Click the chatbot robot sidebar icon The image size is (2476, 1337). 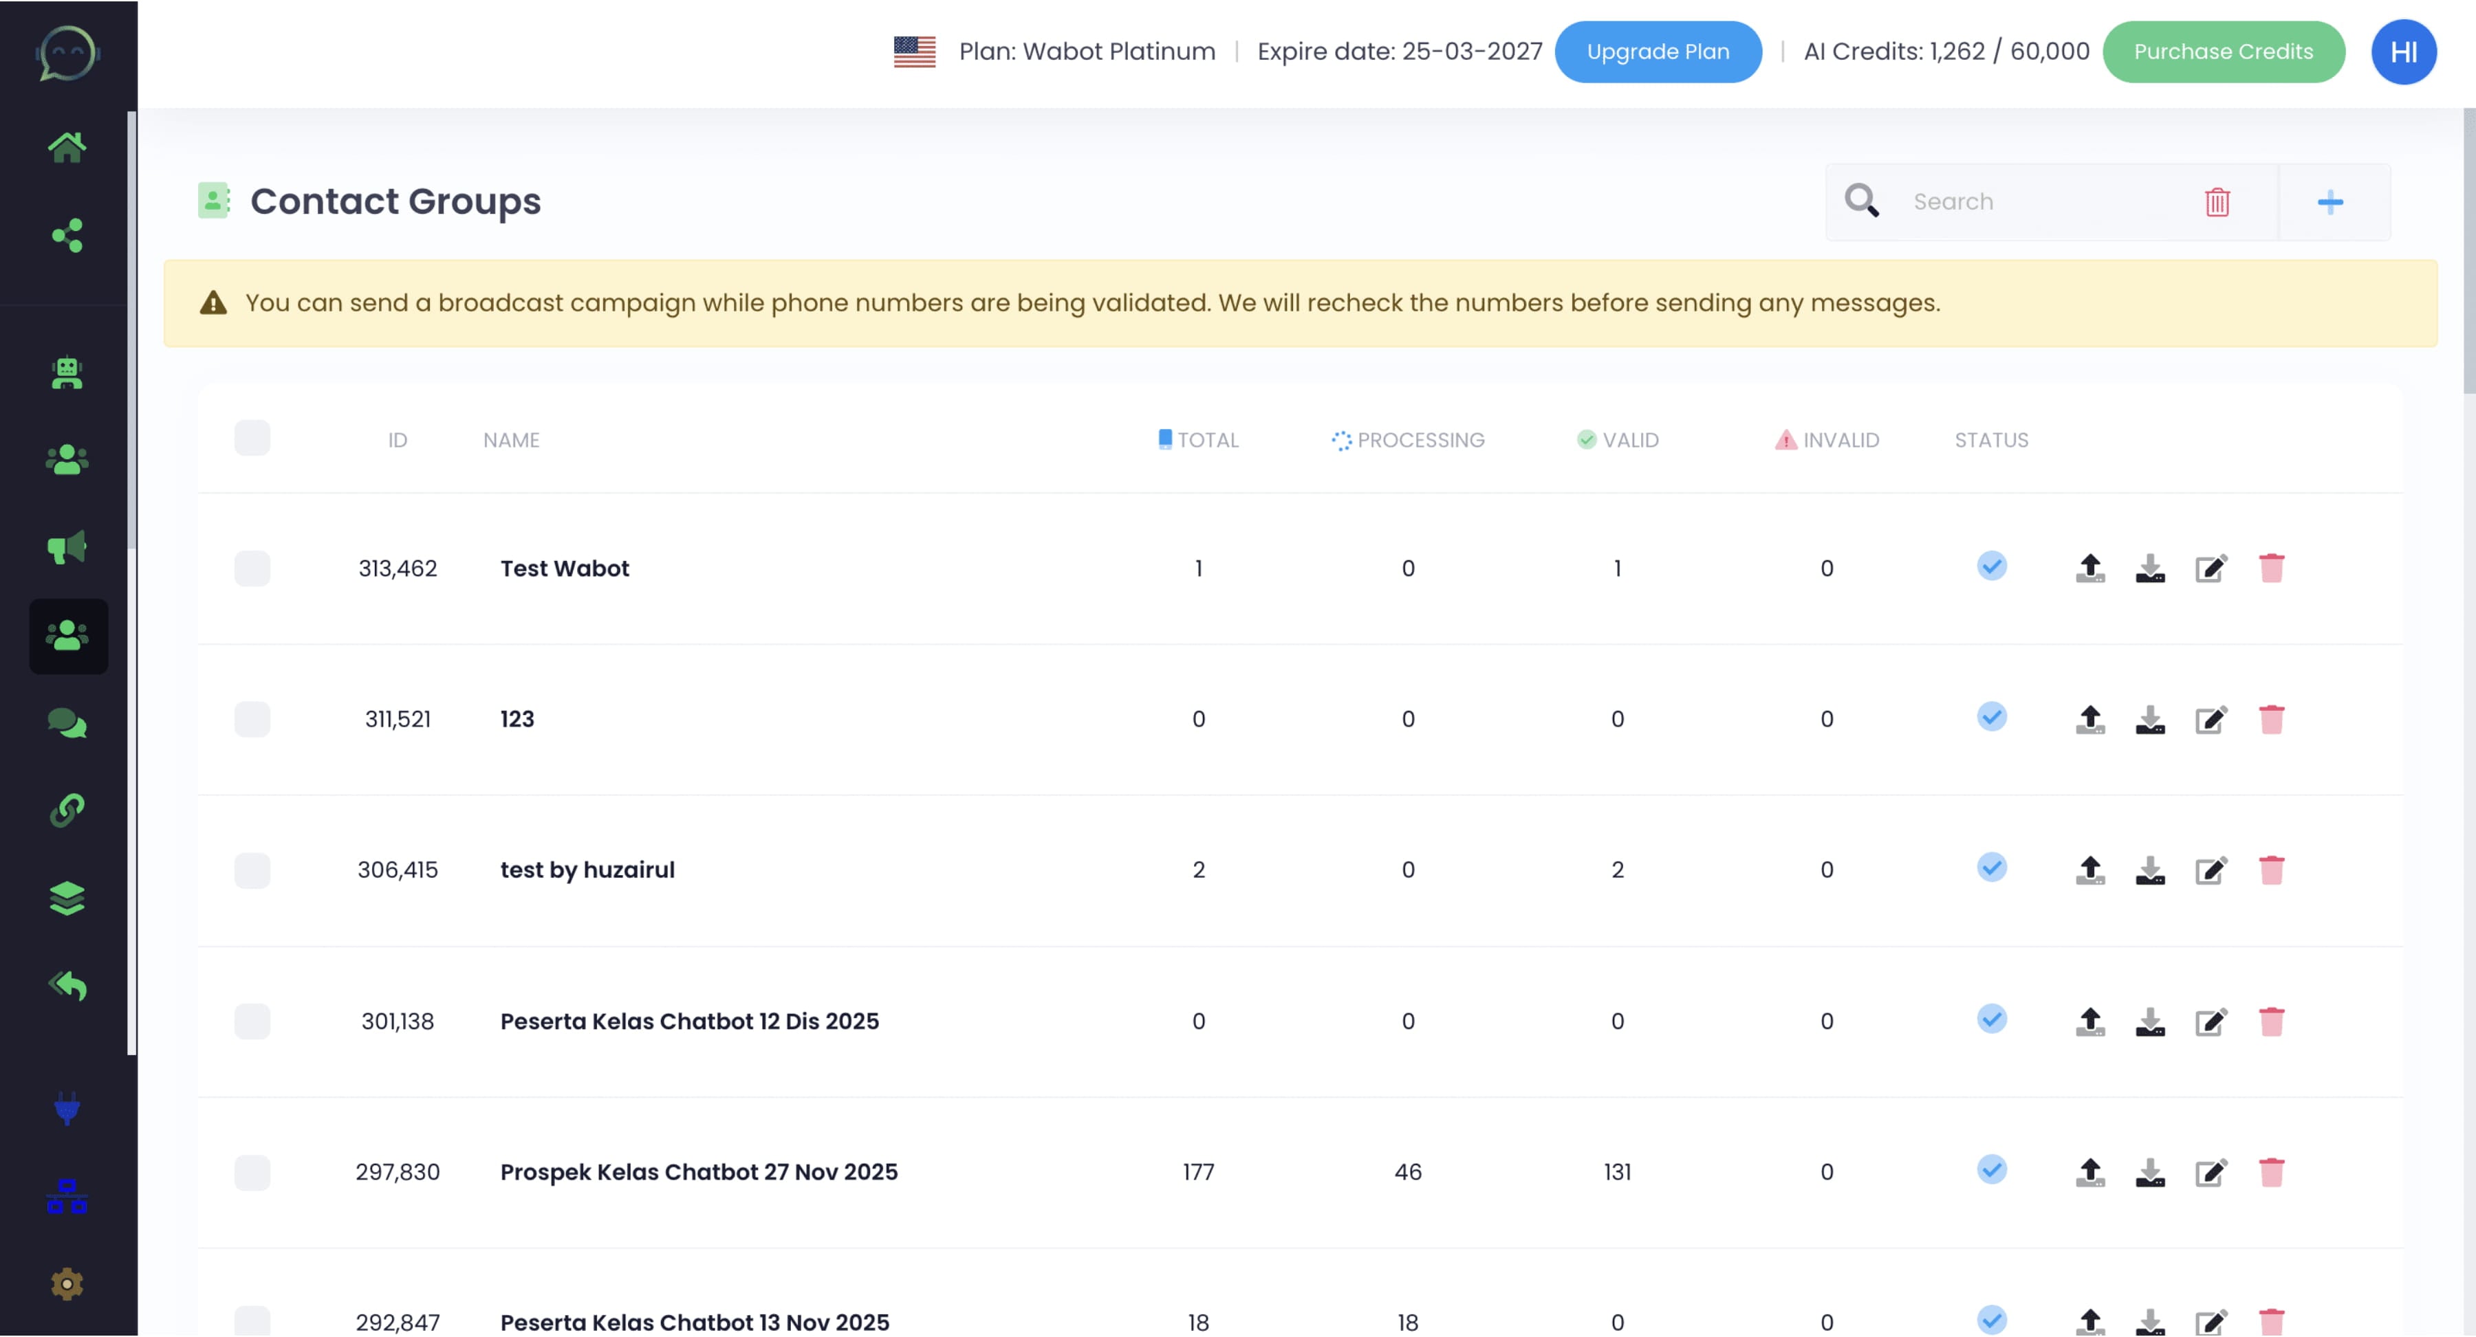coord(66,373)
